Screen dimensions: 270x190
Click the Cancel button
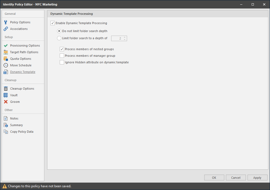236,178
